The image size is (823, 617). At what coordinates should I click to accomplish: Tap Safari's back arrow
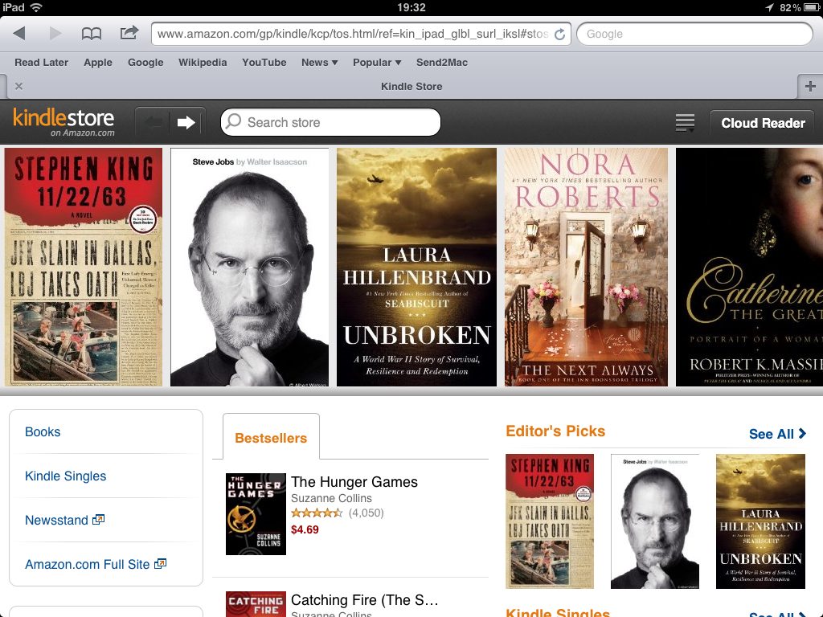[18, 33]
